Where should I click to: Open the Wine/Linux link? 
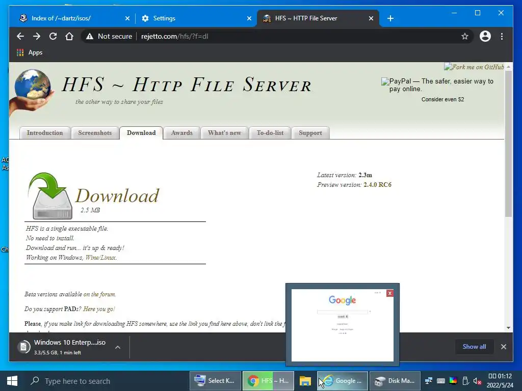click(101, 257)
